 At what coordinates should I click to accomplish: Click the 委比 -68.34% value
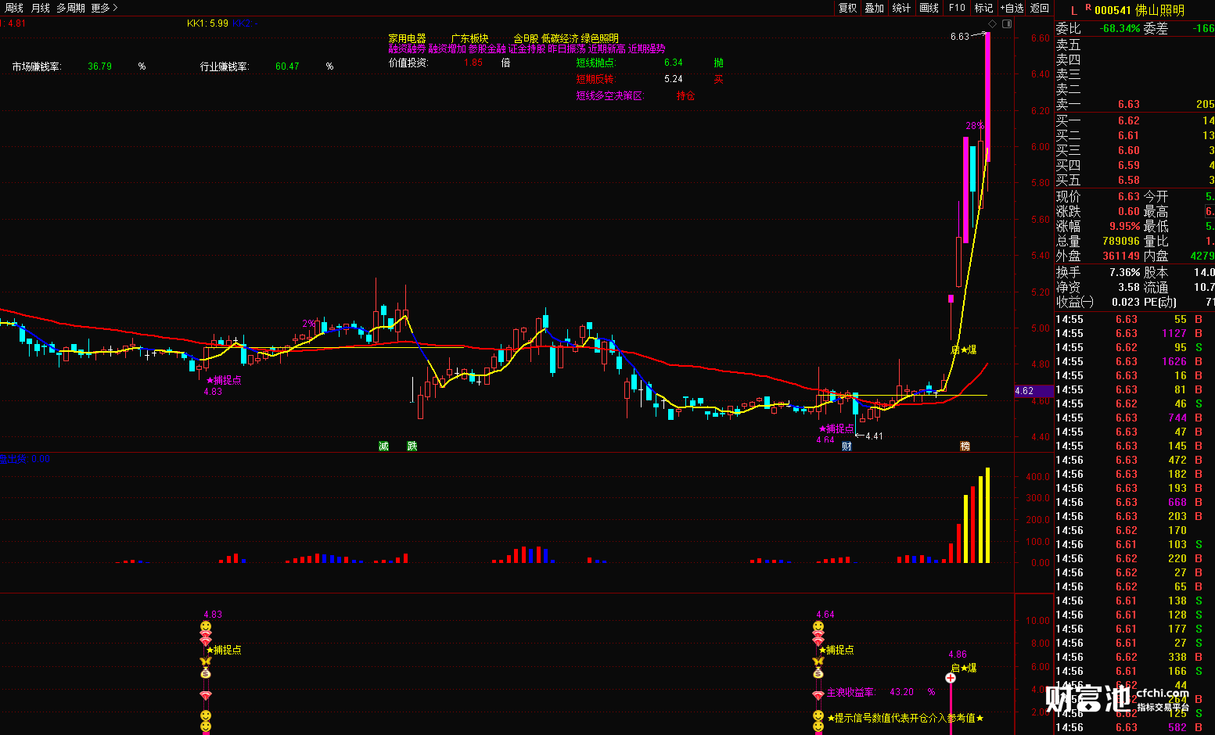tap(1120, 28)
